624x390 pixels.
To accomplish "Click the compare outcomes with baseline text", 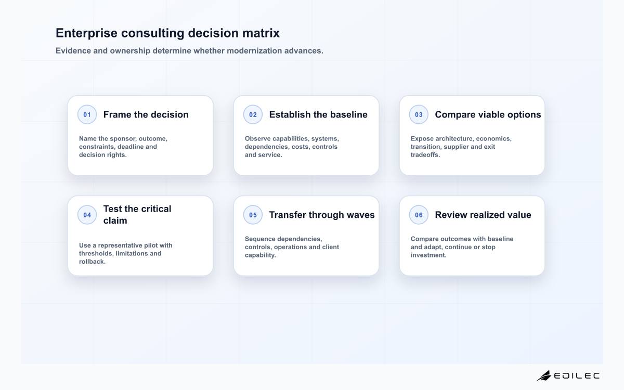I will tap(462, 247).
